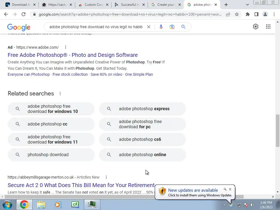Bookmark this page with the star icon
280x210 pixels.
click(x=237, y=14)
